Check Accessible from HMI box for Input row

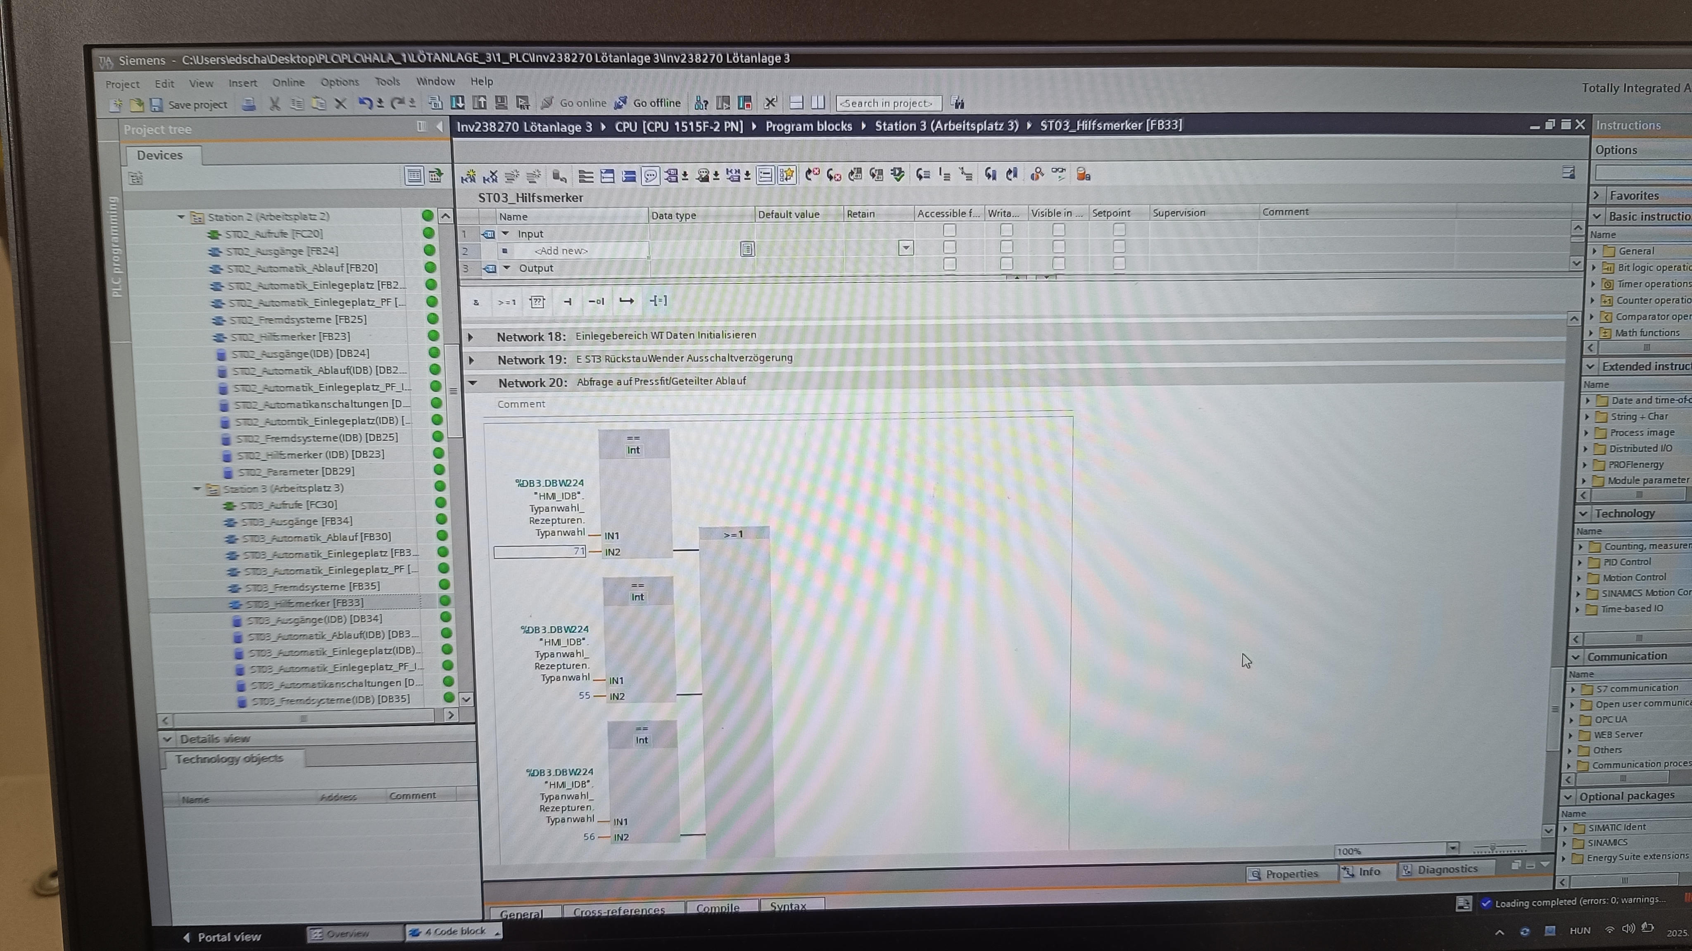[949, 230]
